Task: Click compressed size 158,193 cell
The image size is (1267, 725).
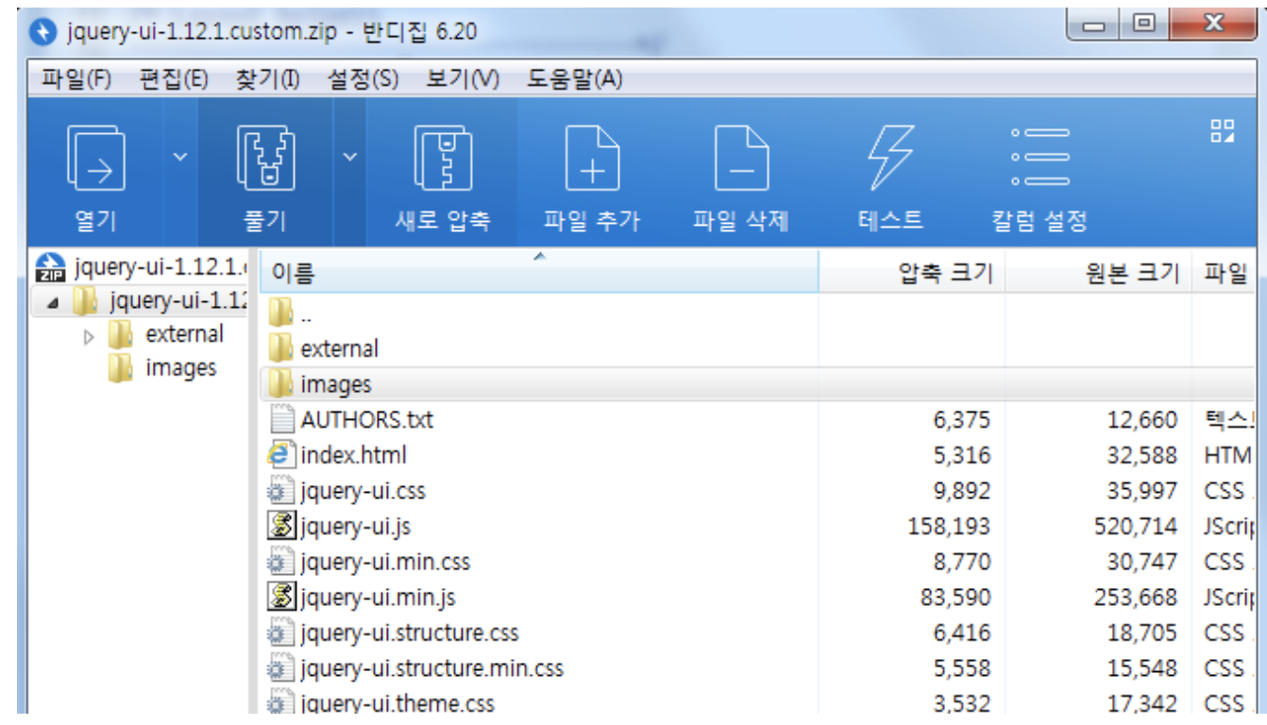Action: pyautogui.click(x=949, y=526)
